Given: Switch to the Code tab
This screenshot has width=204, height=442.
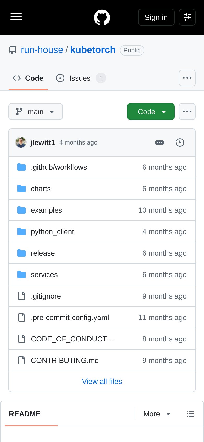Looking at the screenshot, I should coord(28,78).
